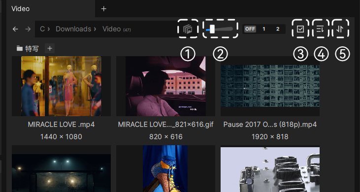Go forward with the right arrow
Image resolution: width=360 pixels, height=192 pixels.
pyautogui.click(x=28, y=29)
